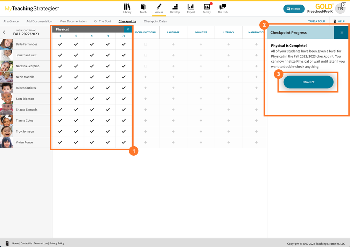Screen dimensions: 350x247
Task: Toggle Jonathan Hurst's Social-Emotional checkbox
Action: tap(146, 55)
